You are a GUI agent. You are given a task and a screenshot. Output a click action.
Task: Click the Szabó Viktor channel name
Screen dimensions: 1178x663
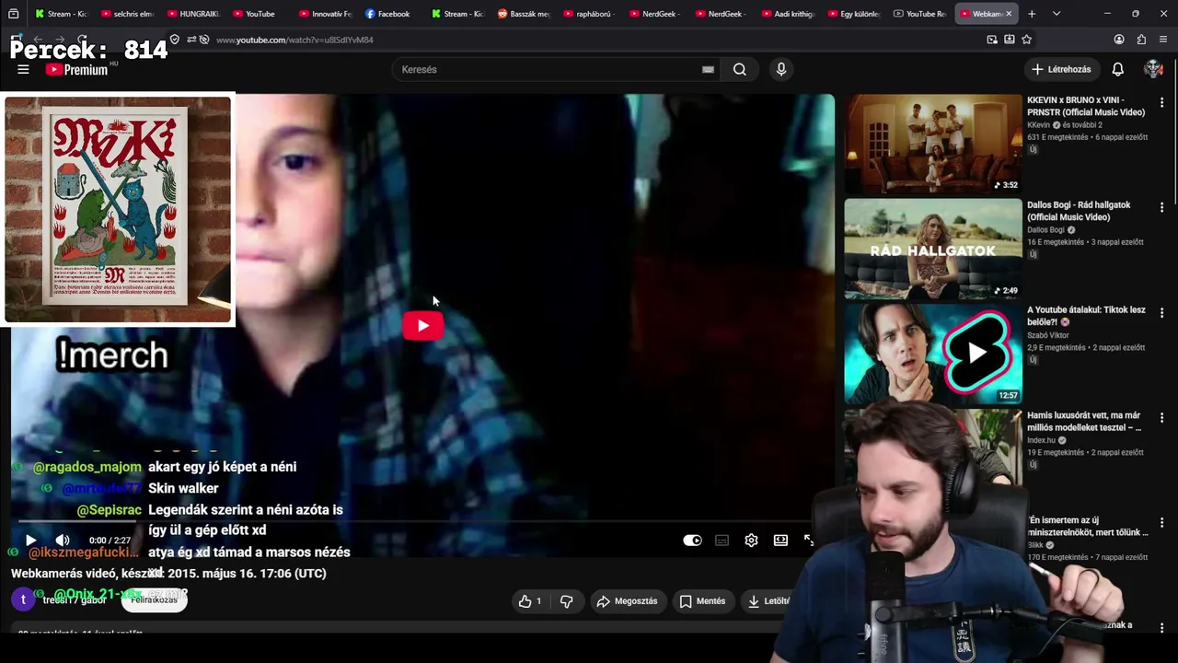(1048, 335)
